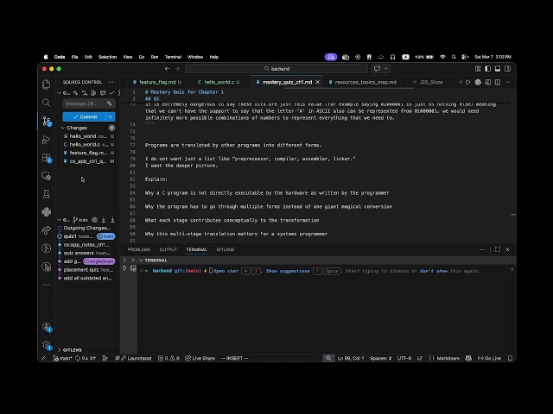Click the blue Commit button
This screenshot has height=414, width=553.
click(85, 117)
